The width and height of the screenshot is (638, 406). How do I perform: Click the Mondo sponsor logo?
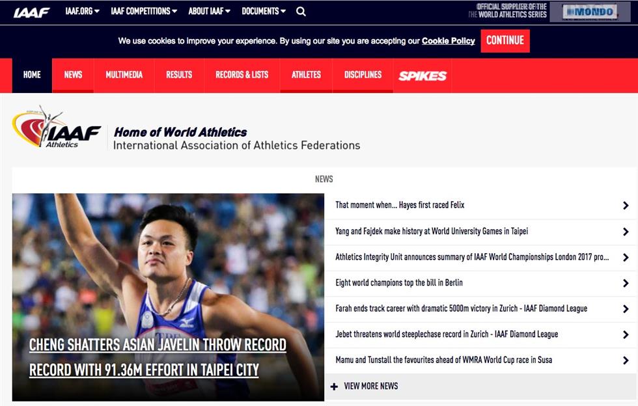(x=590, y=12)
